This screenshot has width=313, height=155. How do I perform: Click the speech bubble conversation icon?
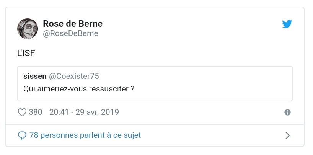(x=22, y=135)
